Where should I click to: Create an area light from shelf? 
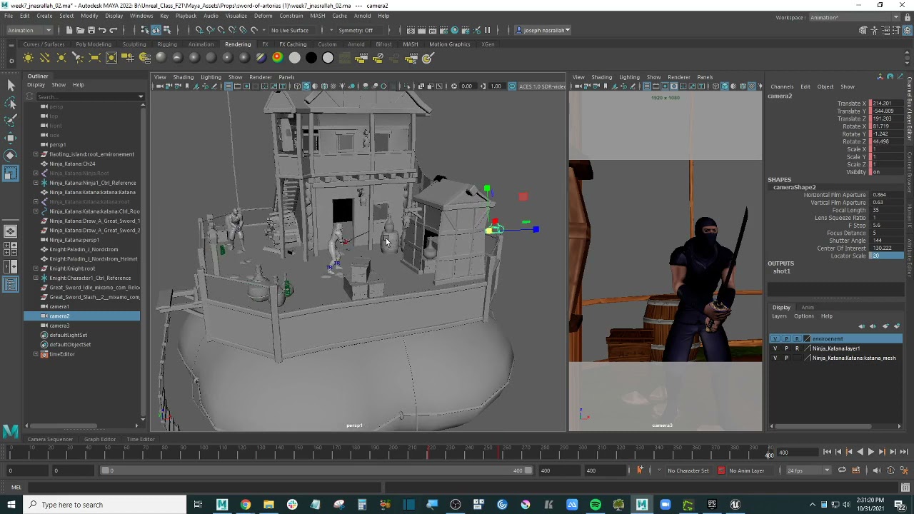[x=94, y=58]
